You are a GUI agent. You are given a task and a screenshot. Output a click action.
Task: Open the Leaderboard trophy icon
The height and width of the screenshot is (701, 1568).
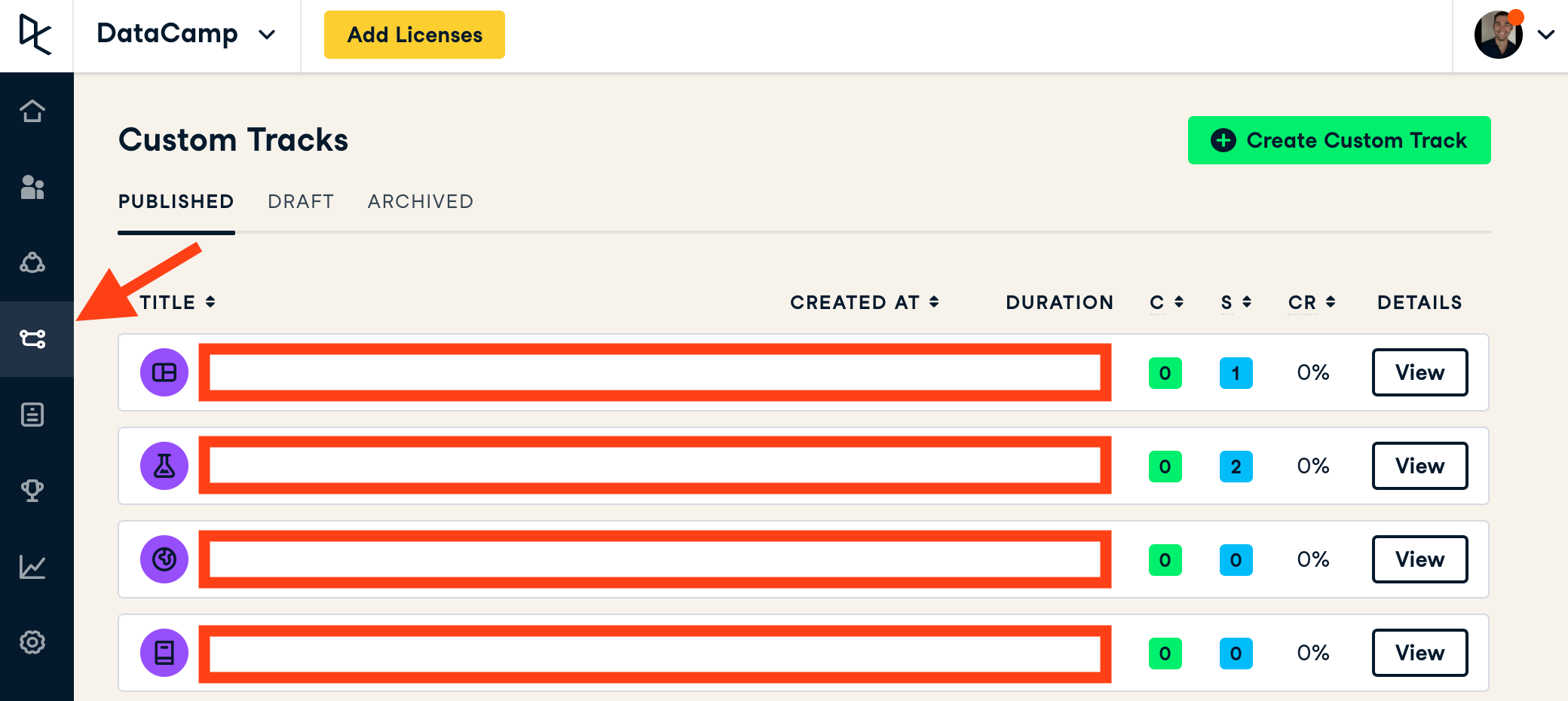coord(32,491)
